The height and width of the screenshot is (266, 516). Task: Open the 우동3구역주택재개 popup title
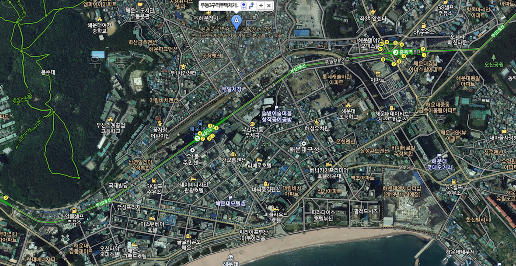[219, 5]
